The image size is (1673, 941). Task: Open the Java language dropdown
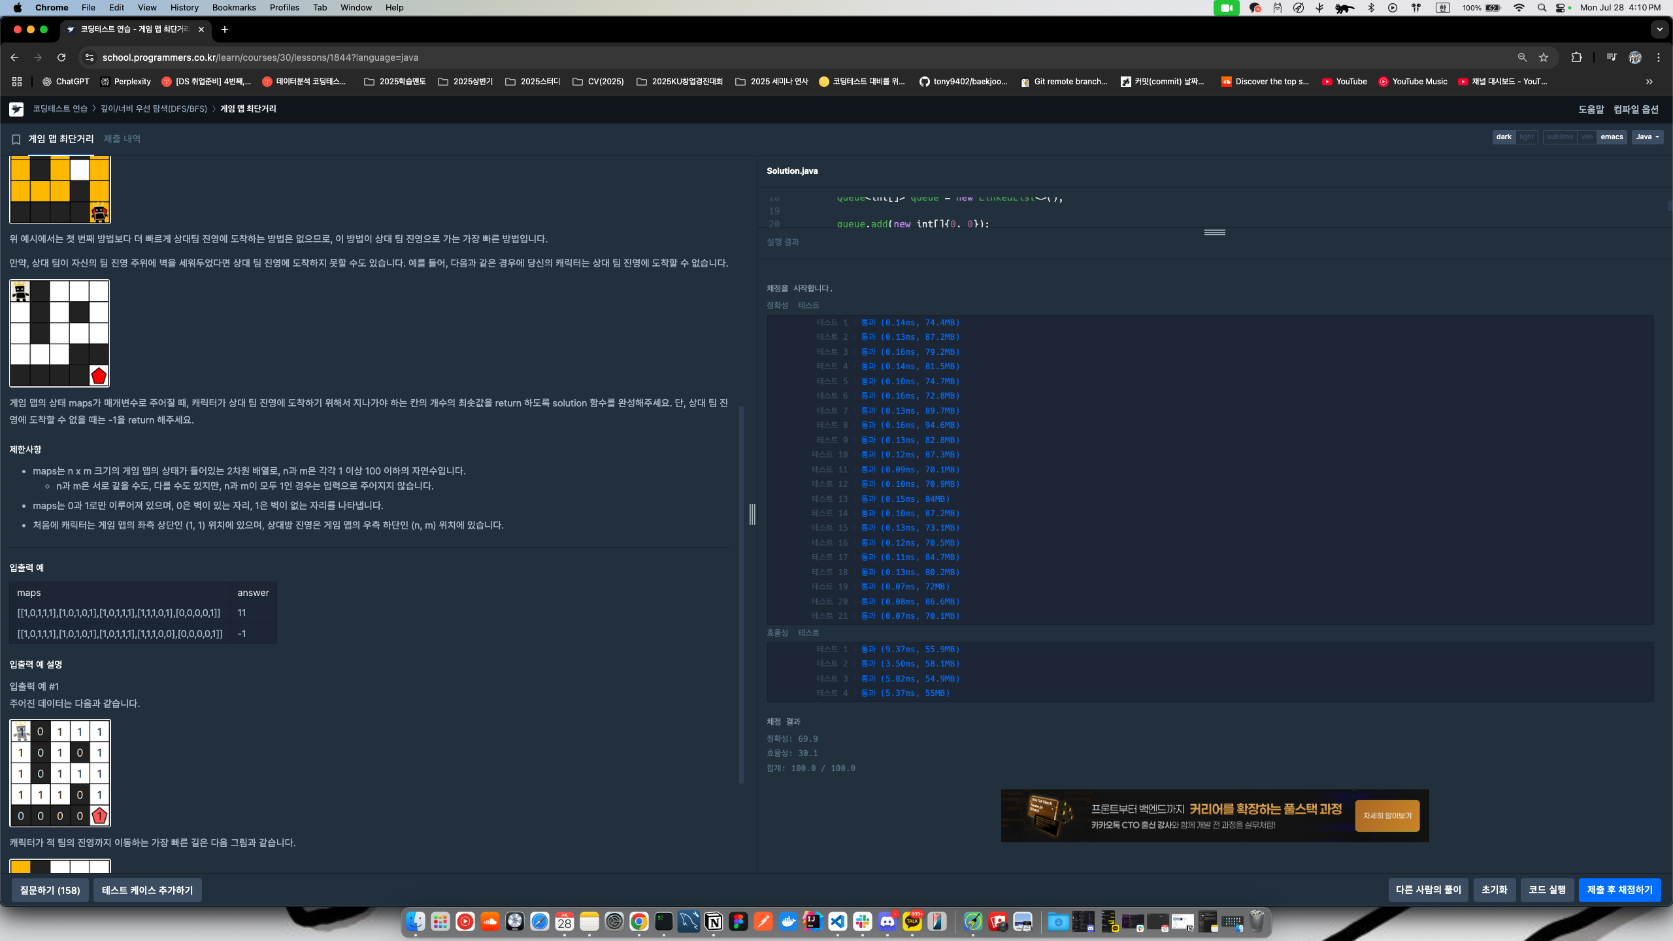1648,137
